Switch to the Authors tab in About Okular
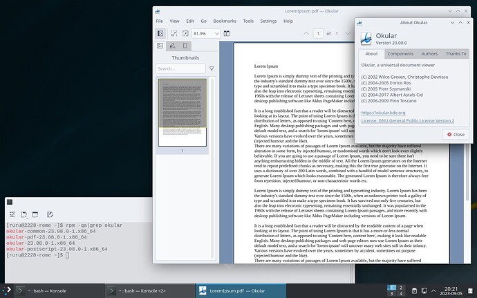Image resolution: width=477 pixels, height=298 pixels. tap(429, 53)
